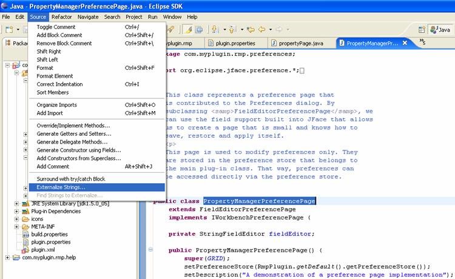Image resolution: width=455 pixels, height=279 pixels.
Task: Choose Generate Getters and Setters... entry
Action: click(x=97, y=133)
